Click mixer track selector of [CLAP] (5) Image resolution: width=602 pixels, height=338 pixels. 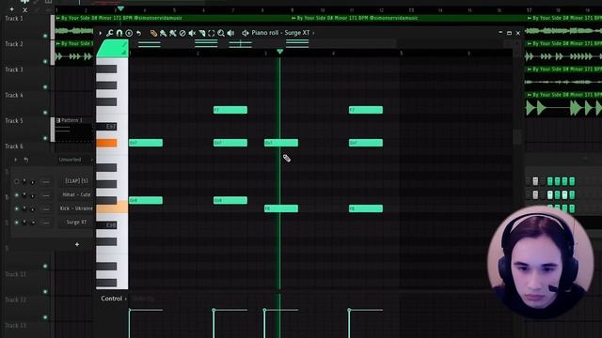[x=46, y=181]
